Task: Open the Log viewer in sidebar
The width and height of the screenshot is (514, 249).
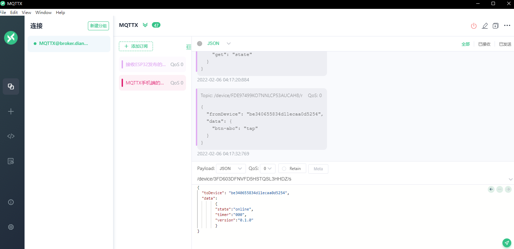Action: (11, 161)
